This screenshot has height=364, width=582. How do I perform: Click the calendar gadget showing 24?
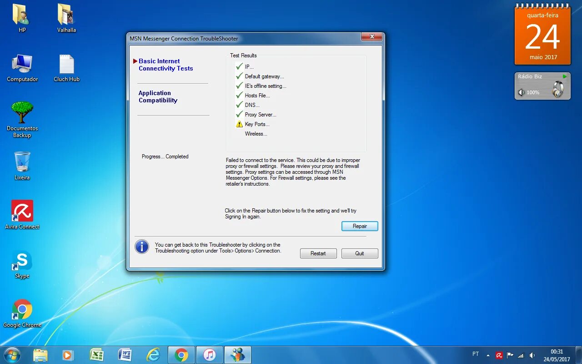542,35
